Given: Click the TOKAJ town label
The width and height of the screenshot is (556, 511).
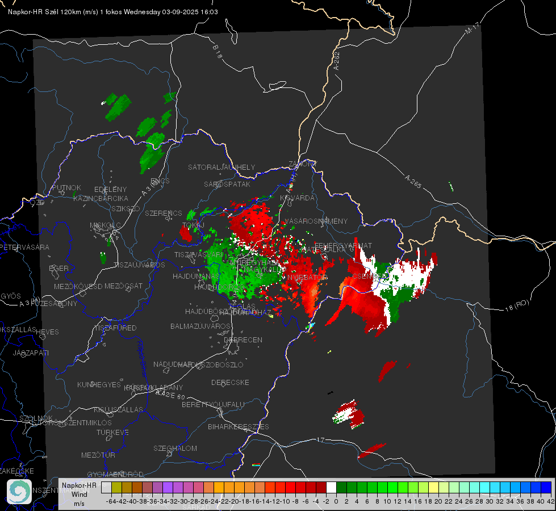Looking at the screenshot, I should pyautogui.click(x=193, y=225).
